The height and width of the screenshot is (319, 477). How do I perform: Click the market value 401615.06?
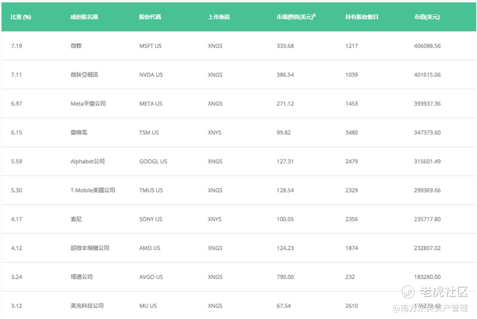point(427,75)
